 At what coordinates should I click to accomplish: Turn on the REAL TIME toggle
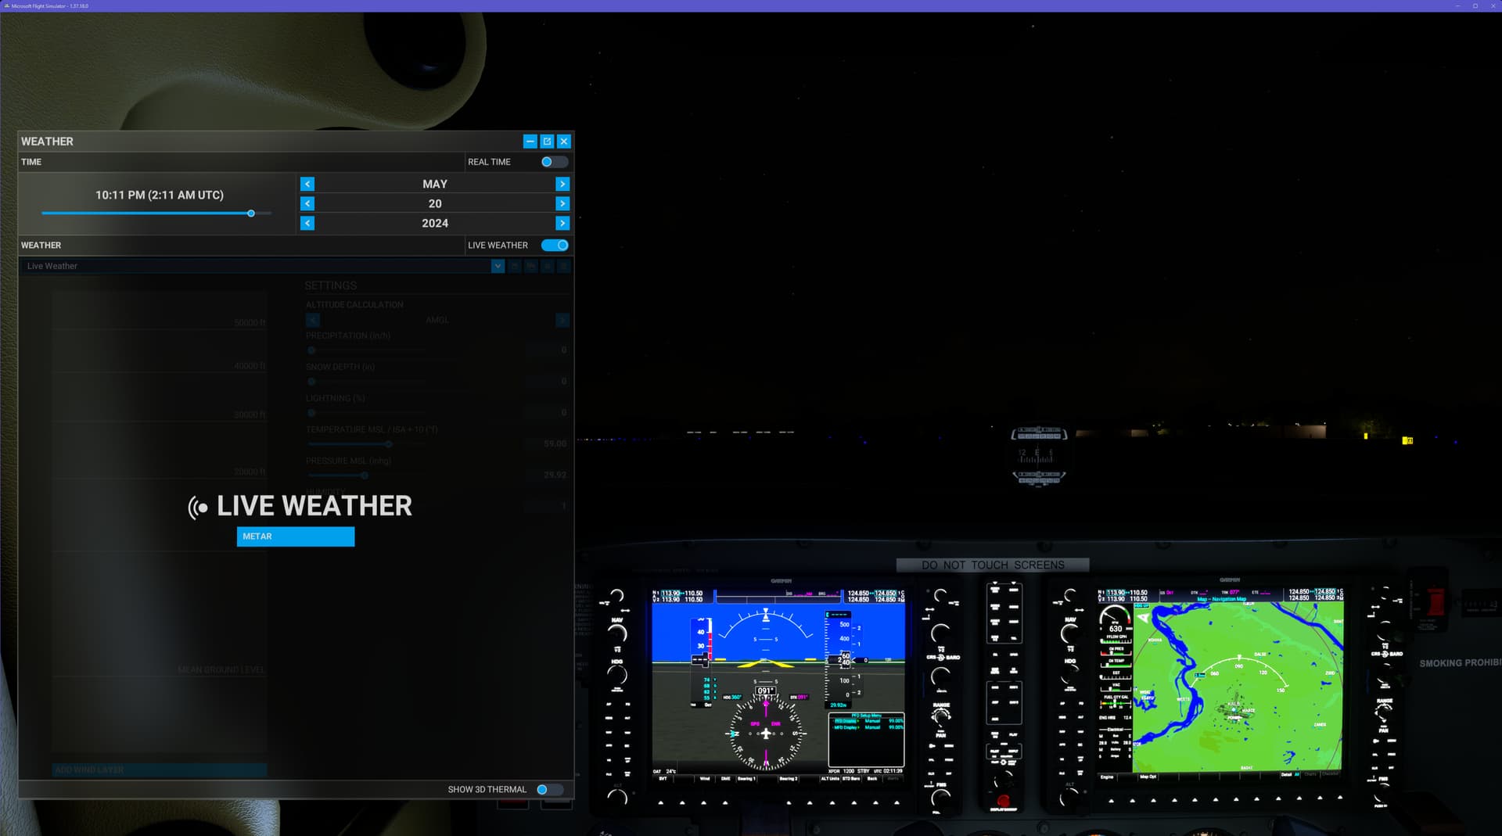553,162
